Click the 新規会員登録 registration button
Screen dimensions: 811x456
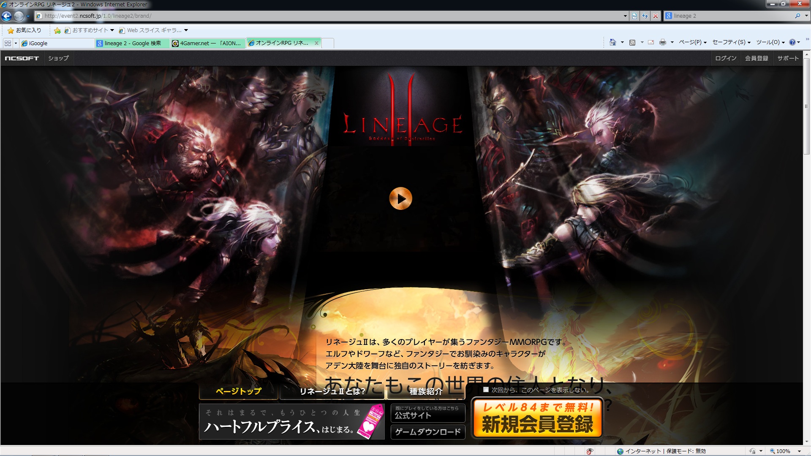(537, 418)
